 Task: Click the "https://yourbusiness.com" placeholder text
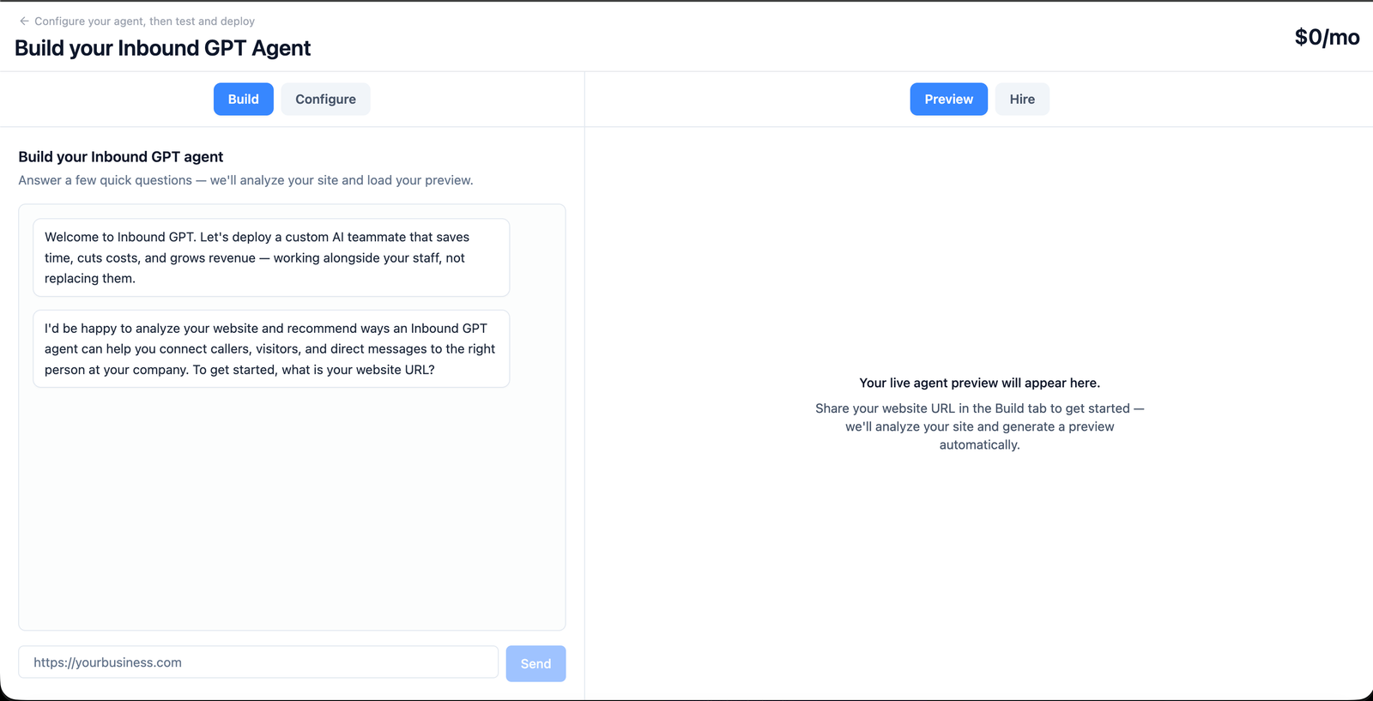[x=107, y=662]
